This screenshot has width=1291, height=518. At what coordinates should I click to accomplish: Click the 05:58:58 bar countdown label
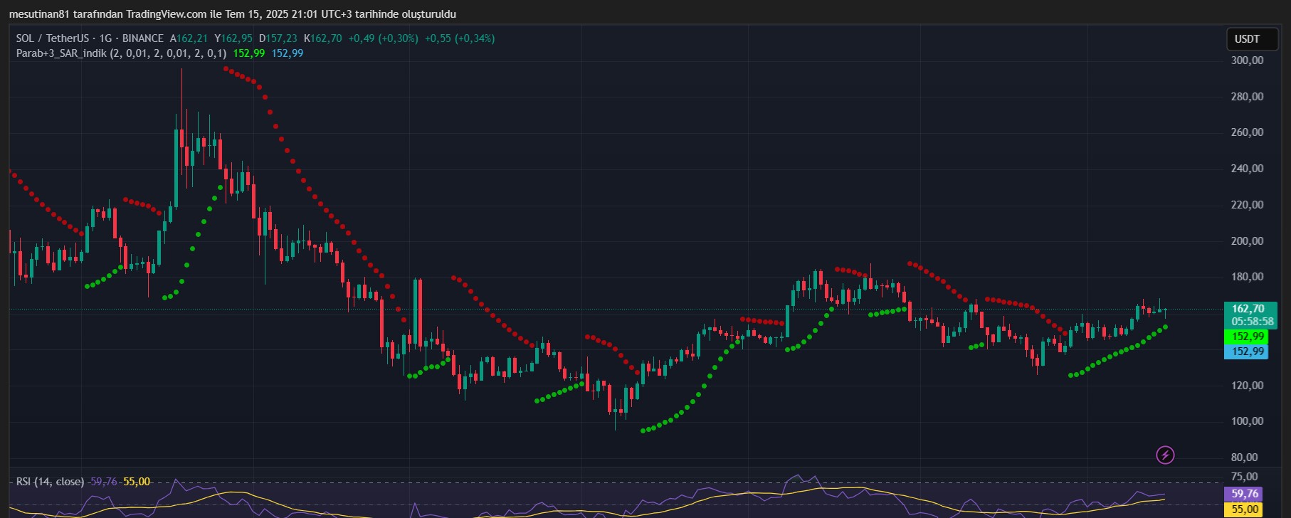pos(1252,322)
